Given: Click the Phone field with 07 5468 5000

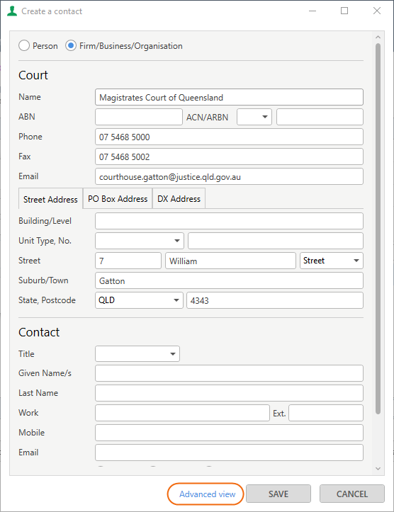Looking at the screenshot, I should point(229,137).
